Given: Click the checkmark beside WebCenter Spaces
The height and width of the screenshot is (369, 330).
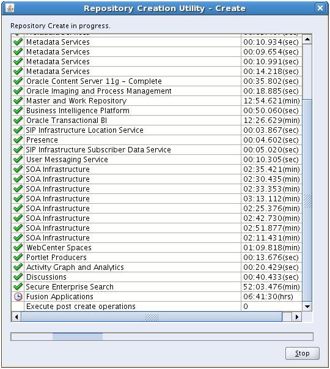Looking at the screenshot, I should coord(18,247).
